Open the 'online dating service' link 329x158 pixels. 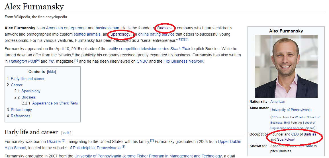coord(156,34)
